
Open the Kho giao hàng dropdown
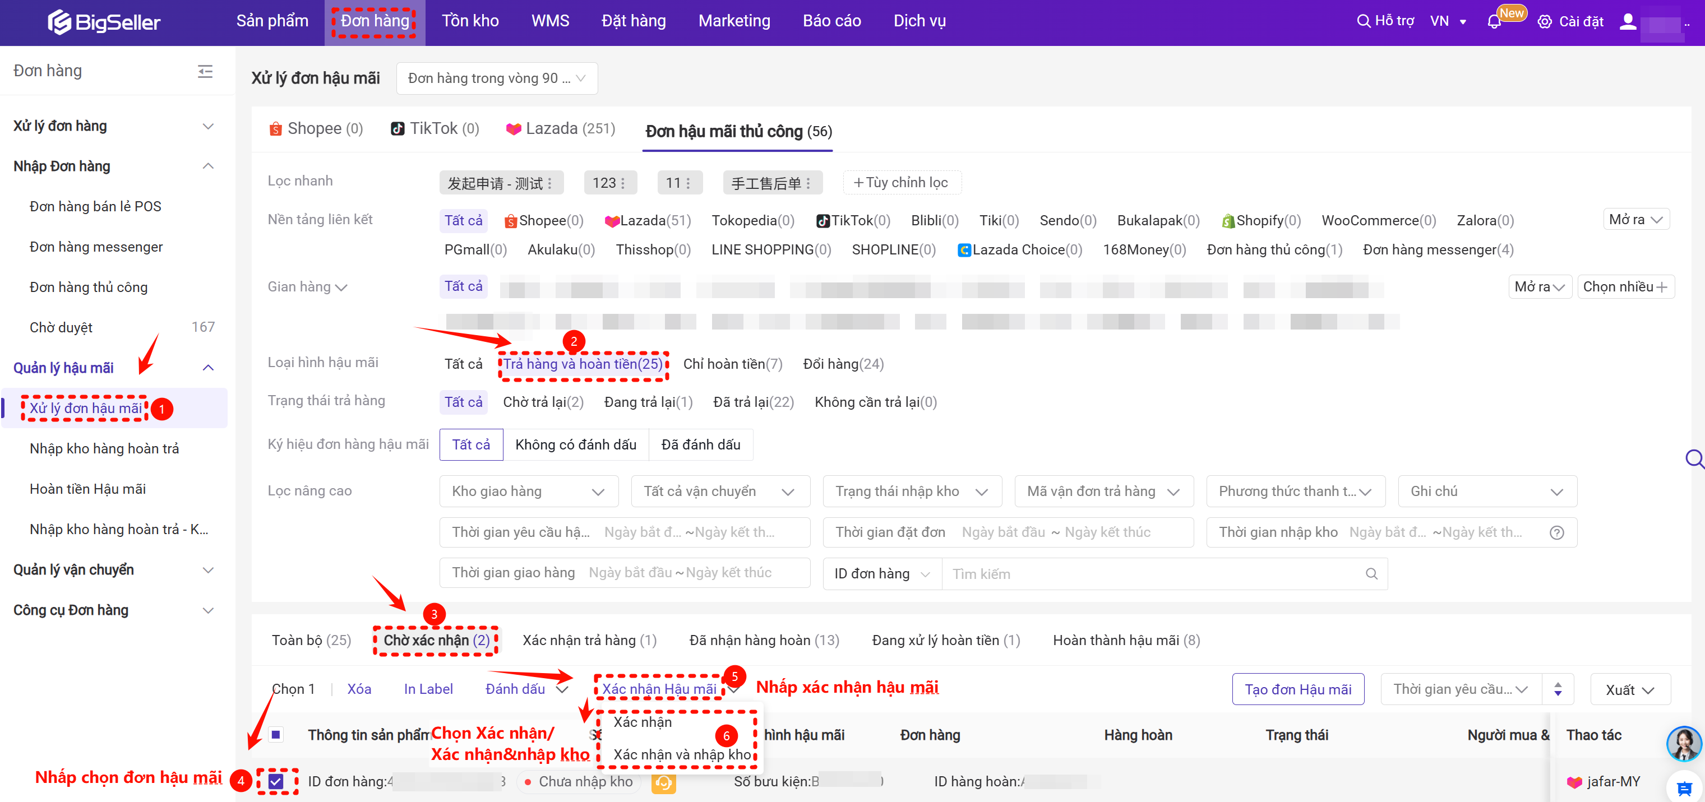(528, 492)
